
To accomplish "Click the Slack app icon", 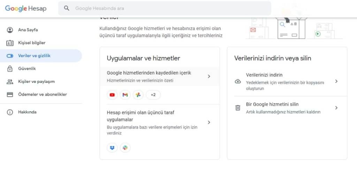I will 125,148.
